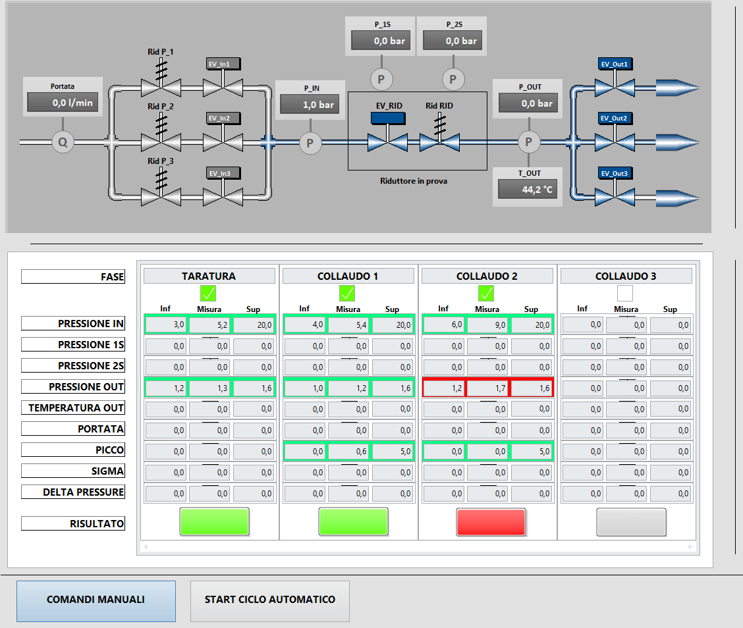Image resolution: width=743 pixels, height=628 pixels.
Task: Click the PRESSIONE OUT row label
Action: pos(73,387)
